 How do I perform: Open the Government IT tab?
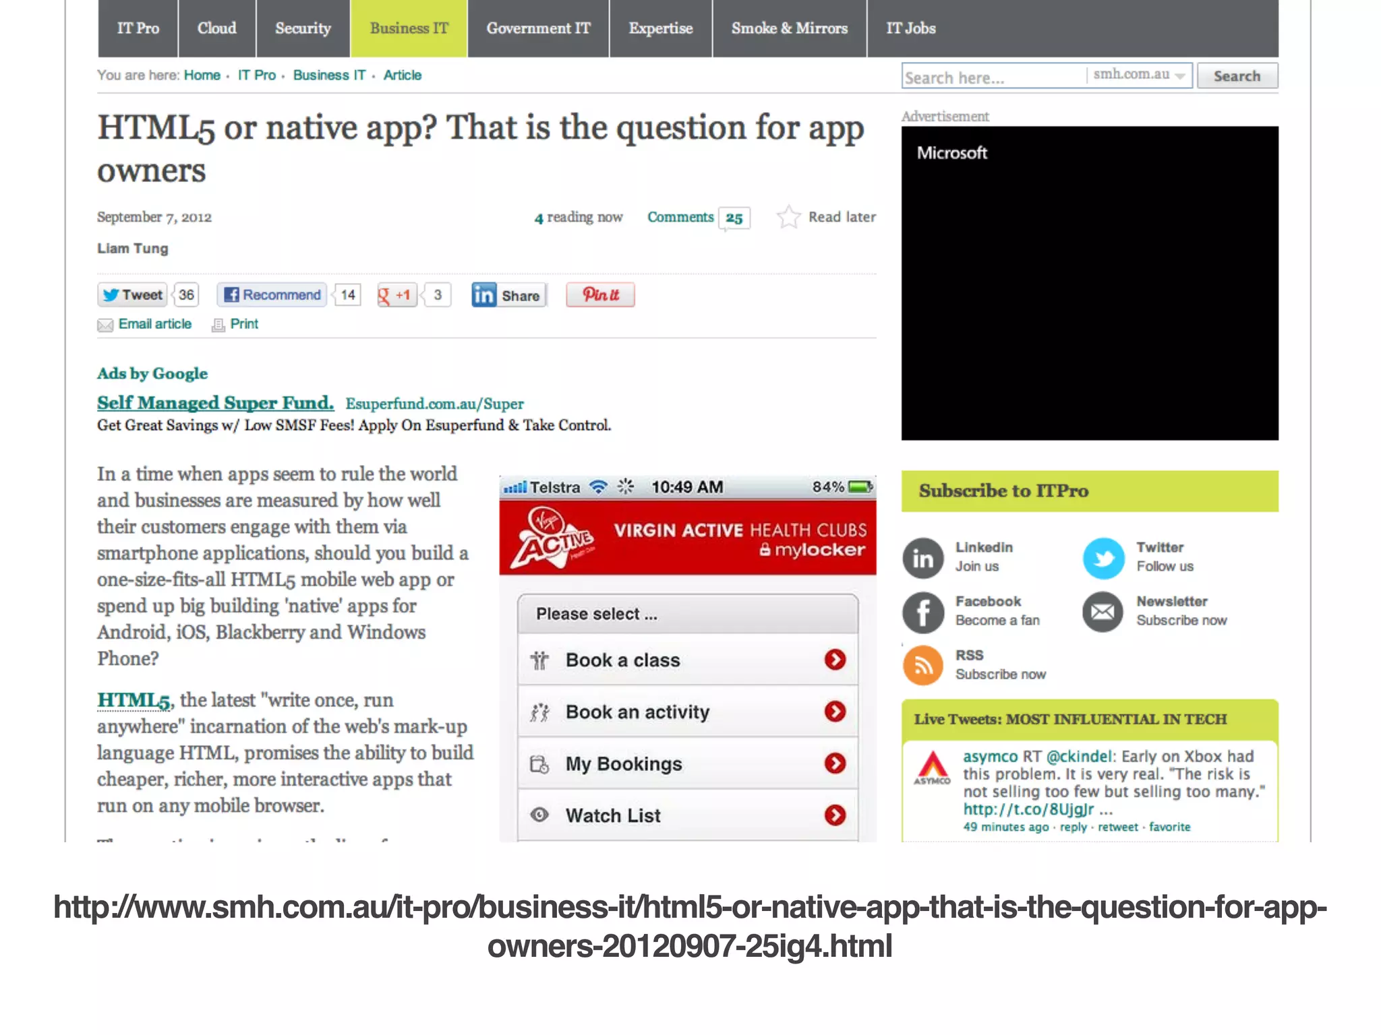tap(538, 28)
